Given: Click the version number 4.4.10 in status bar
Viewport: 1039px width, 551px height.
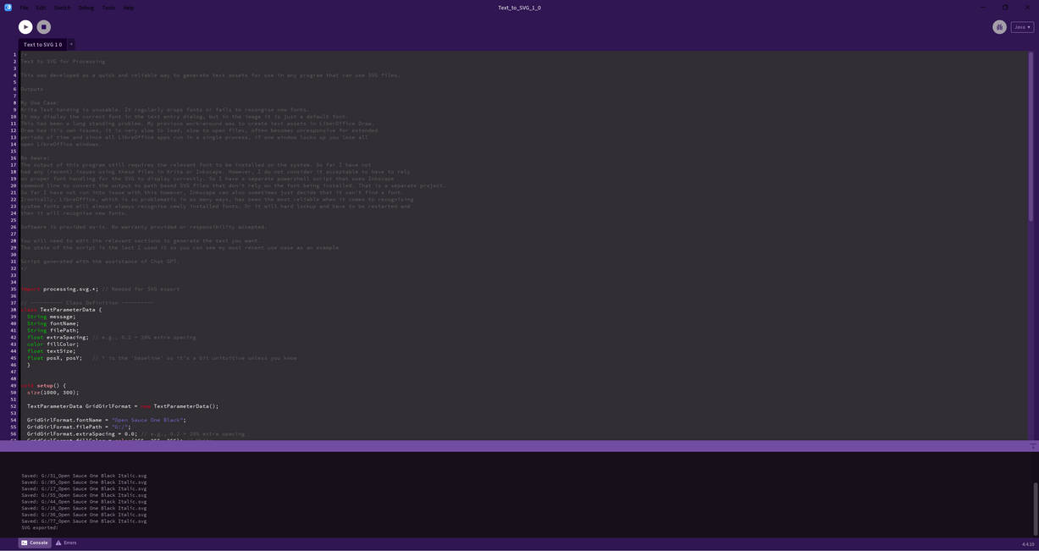Looking at the screenshot, I should tap(1027, 544).
